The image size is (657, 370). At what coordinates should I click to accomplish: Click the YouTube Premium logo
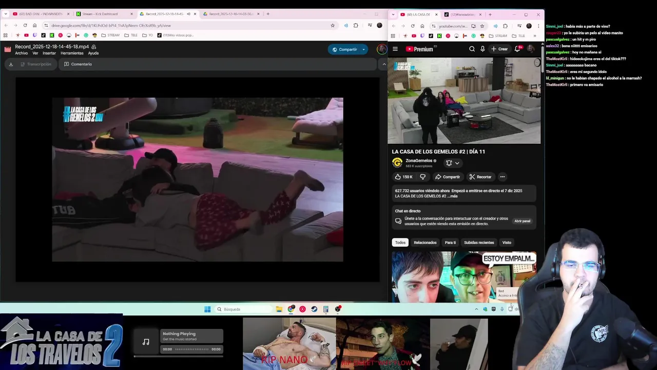pyautogui.click(x=420, y=49)
